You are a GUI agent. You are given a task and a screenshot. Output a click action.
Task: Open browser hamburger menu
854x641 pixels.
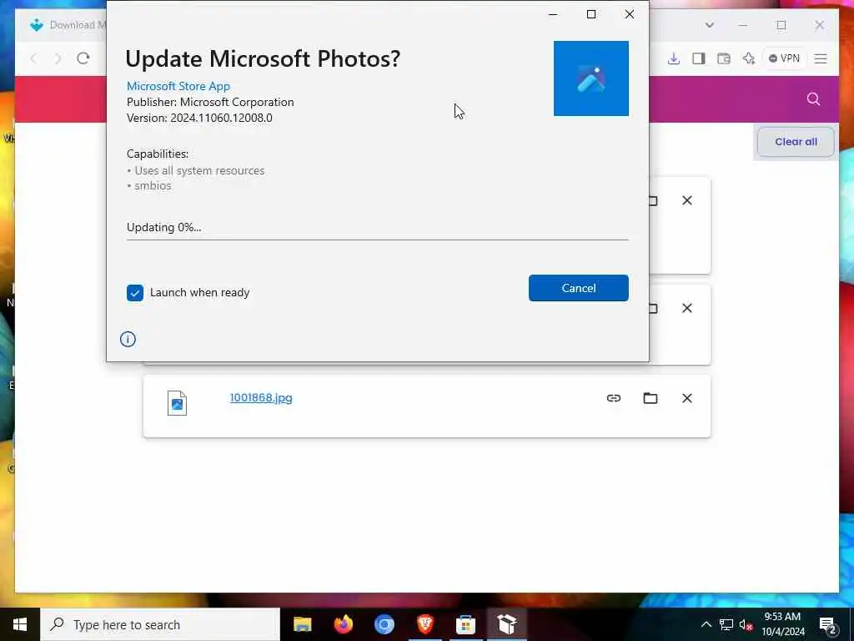coord(821,58)
